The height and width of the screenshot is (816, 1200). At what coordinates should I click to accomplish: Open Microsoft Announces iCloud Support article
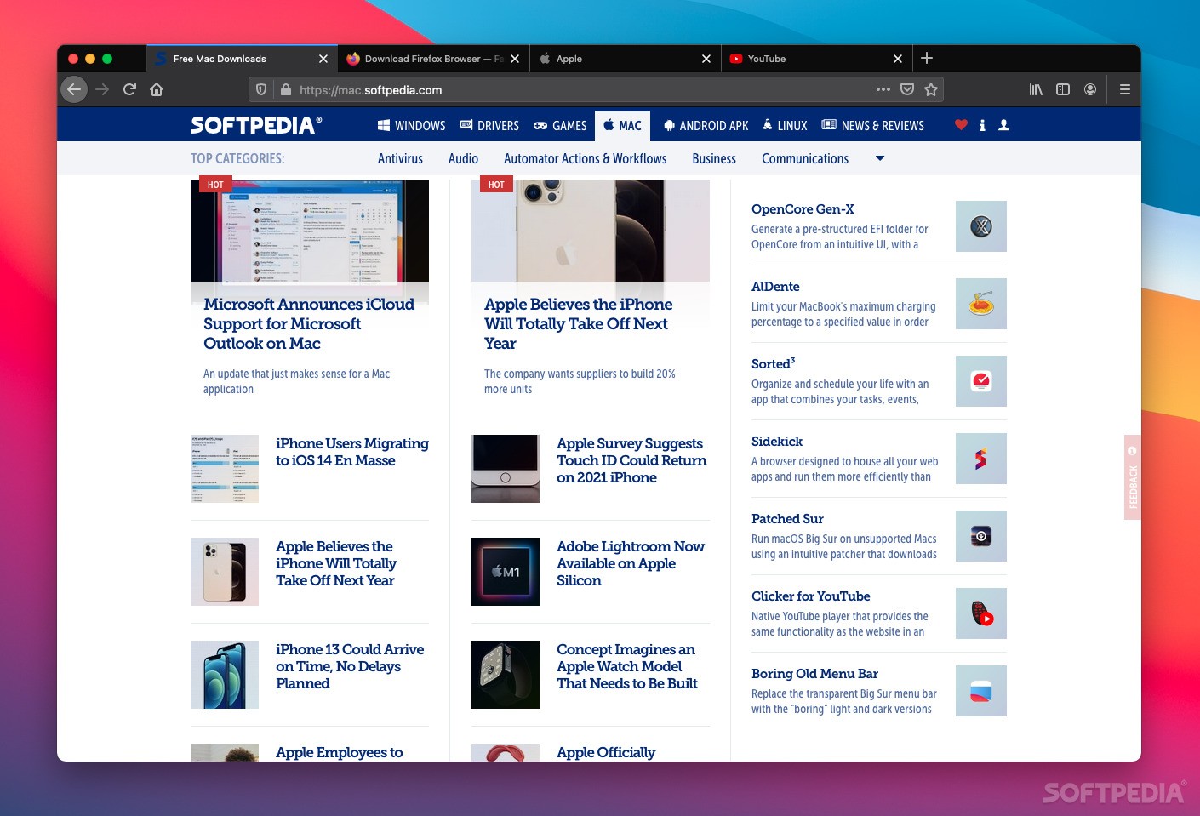click(309, 324)
